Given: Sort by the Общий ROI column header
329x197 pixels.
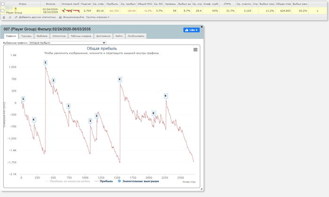Looking at the screenshot, I should [x=145, y=4].
